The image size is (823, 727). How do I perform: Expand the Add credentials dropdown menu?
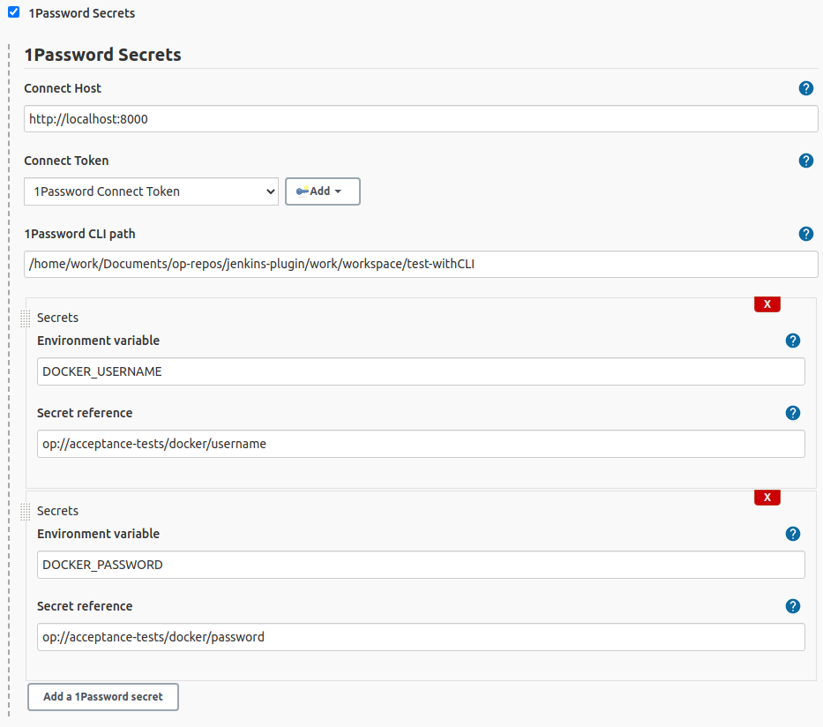322,191
